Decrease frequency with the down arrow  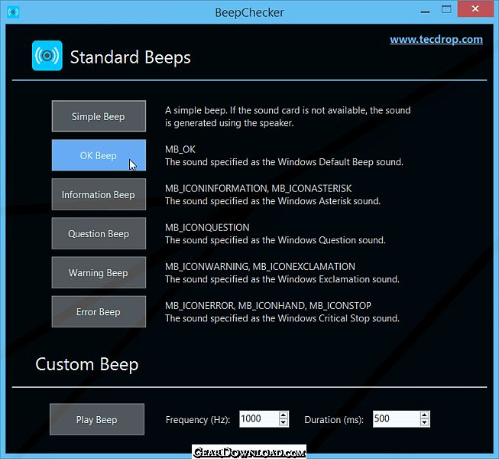[x=284, y=423]
